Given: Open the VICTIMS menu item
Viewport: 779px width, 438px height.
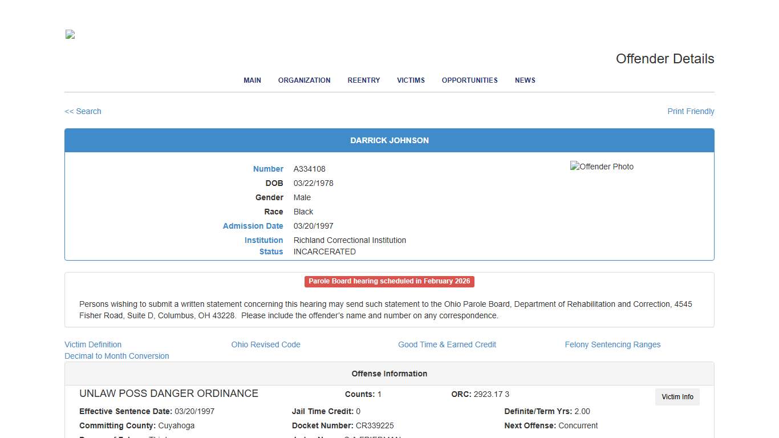Looking at the screenshot, I should coord(411,80).
